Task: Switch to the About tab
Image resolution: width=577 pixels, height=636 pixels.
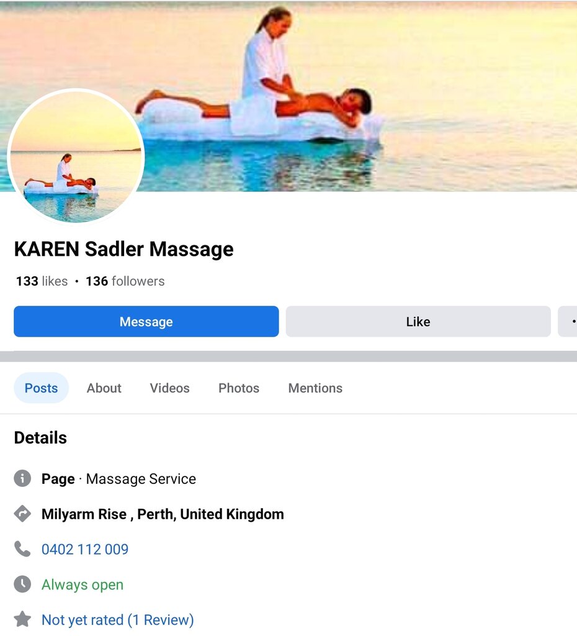Action: tap(104, 388)
